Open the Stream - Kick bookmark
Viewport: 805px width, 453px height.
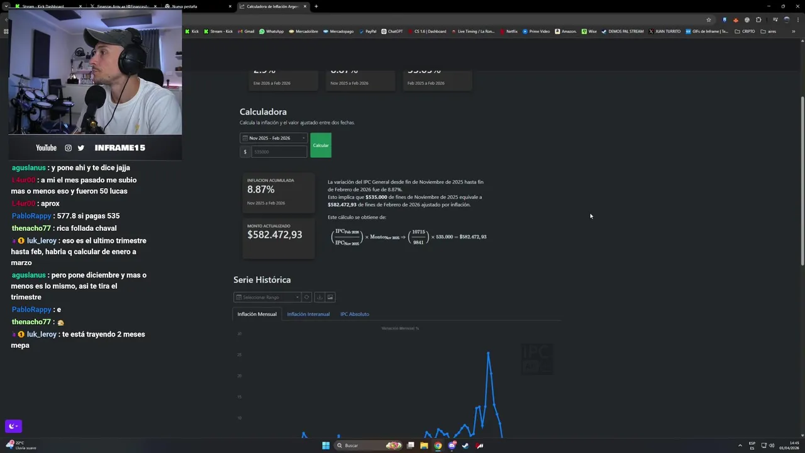click(x=218, y=31)
